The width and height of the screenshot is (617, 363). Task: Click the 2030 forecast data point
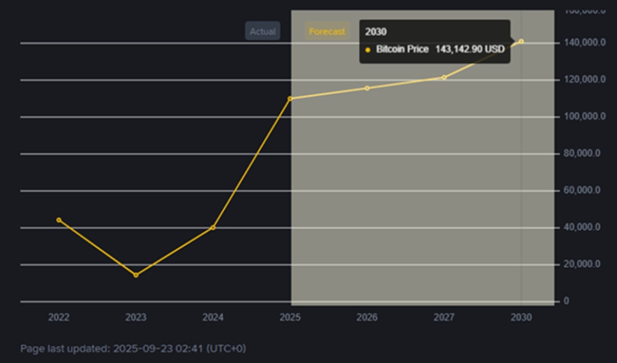(521, 41)
